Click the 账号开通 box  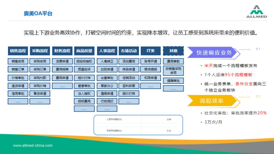point(151,61)
